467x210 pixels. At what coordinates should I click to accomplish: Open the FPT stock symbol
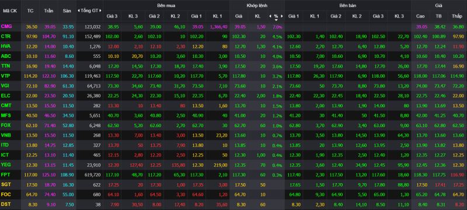coord(6,175)
